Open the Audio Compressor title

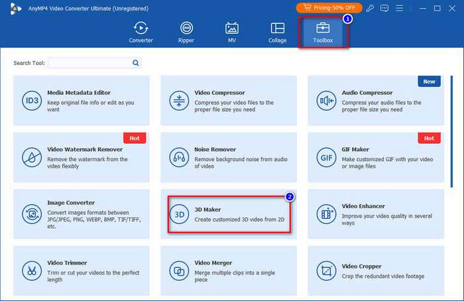tap(367, 93)
